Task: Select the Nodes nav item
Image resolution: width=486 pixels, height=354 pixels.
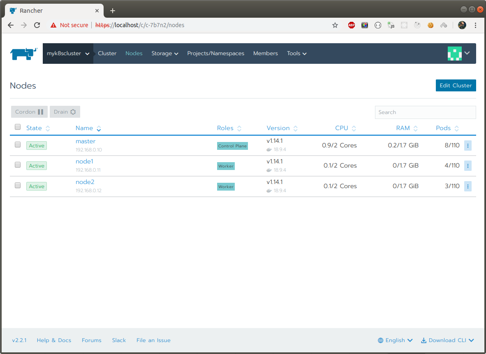Action: (134, 54)
